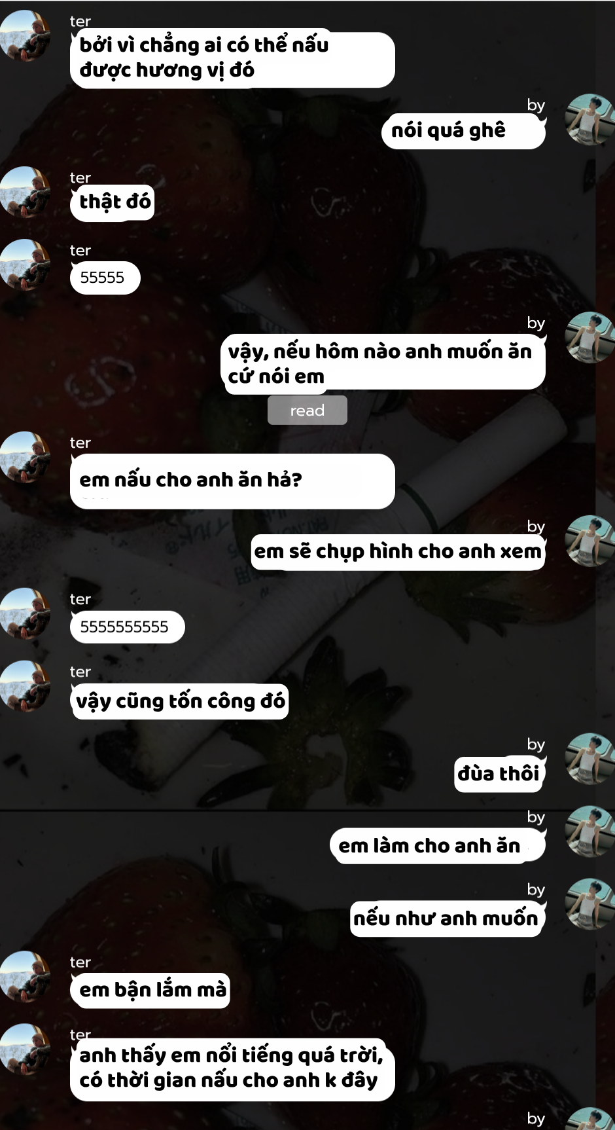
Task: Tap ter's avatar next to "55555" message
Action: [25, 264]
